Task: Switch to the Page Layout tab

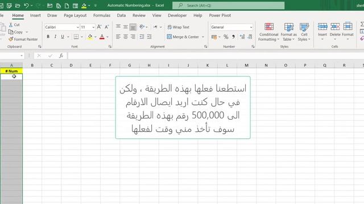Action: [75, 15]
